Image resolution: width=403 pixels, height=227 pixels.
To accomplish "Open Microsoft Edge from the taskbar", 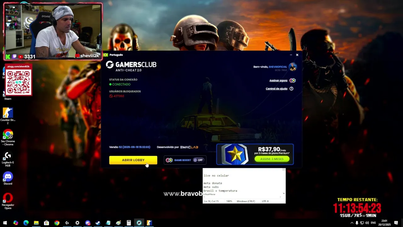I will [x=26, y=223].
